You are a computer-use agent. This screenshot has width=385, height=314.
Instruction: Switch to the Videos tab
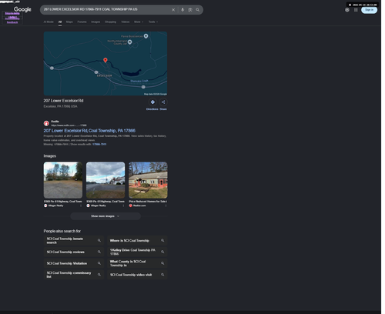point(126,22)
